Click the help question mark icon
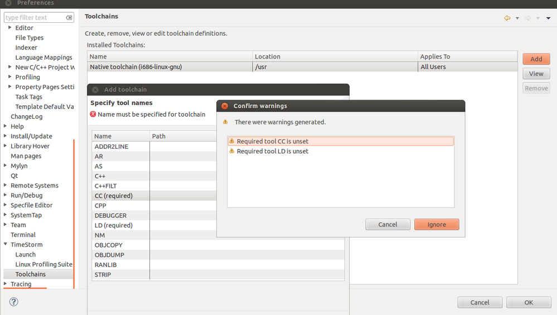The height and width of the screenshot is (315, 557). (x=13, y=302)
